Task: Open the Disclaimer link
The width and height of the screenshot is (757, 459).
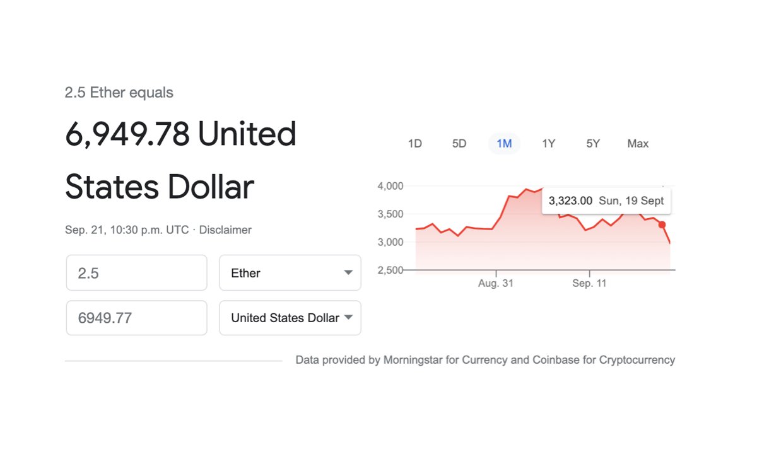Action: coord(225,230)
